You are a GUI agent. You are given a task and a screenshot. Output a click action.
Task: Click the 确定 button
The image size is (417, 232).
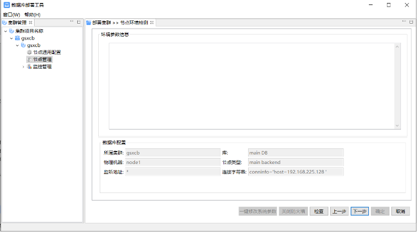(x=380, y=211)
